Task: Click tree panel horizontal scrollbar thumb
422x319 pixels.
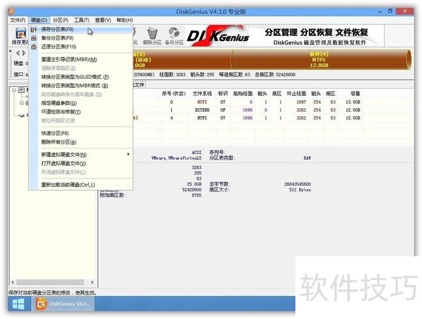Action: [x=50, y=282]
